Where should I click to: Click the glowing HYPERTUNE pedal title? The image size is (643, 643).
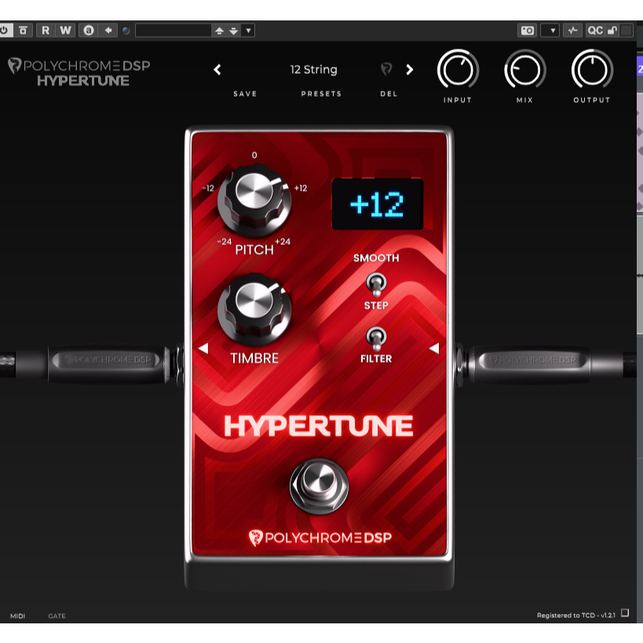pos(319,426)
